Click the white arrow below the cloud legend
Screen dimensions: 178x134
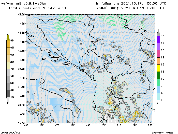point(8,101)
